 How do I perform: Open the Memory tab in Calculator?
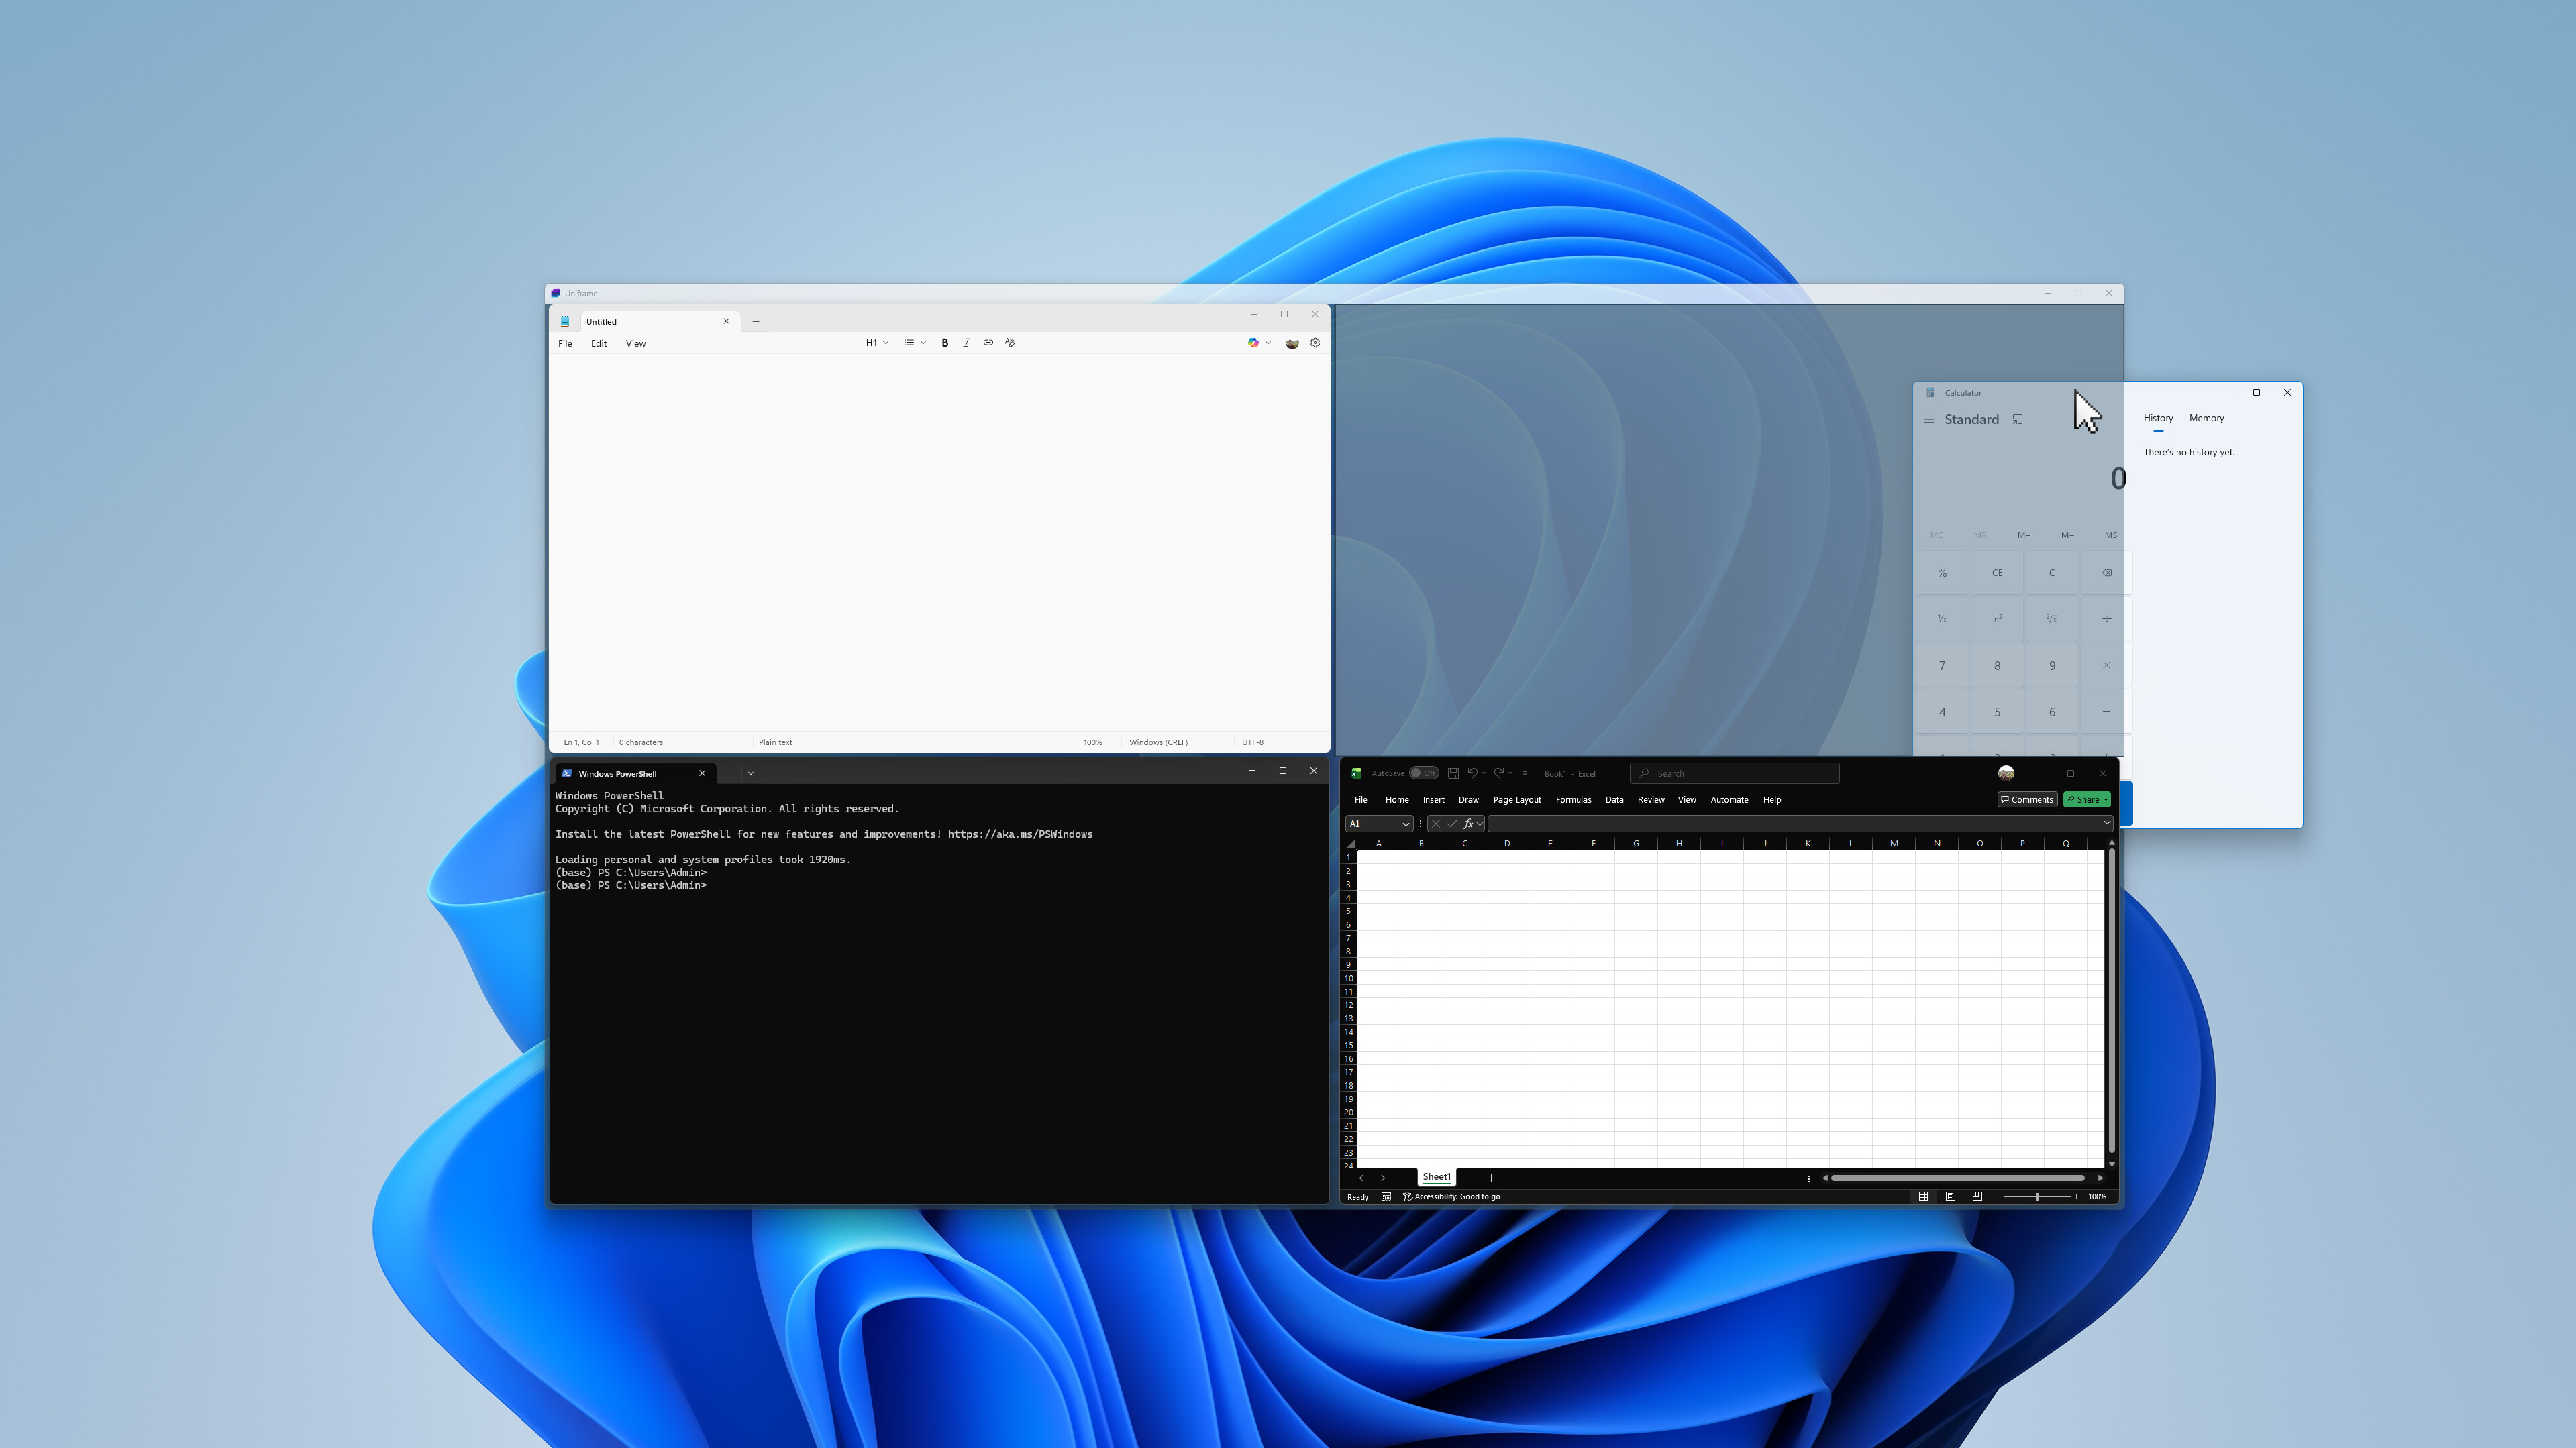pyautogui.click(x=2207, y=418)
